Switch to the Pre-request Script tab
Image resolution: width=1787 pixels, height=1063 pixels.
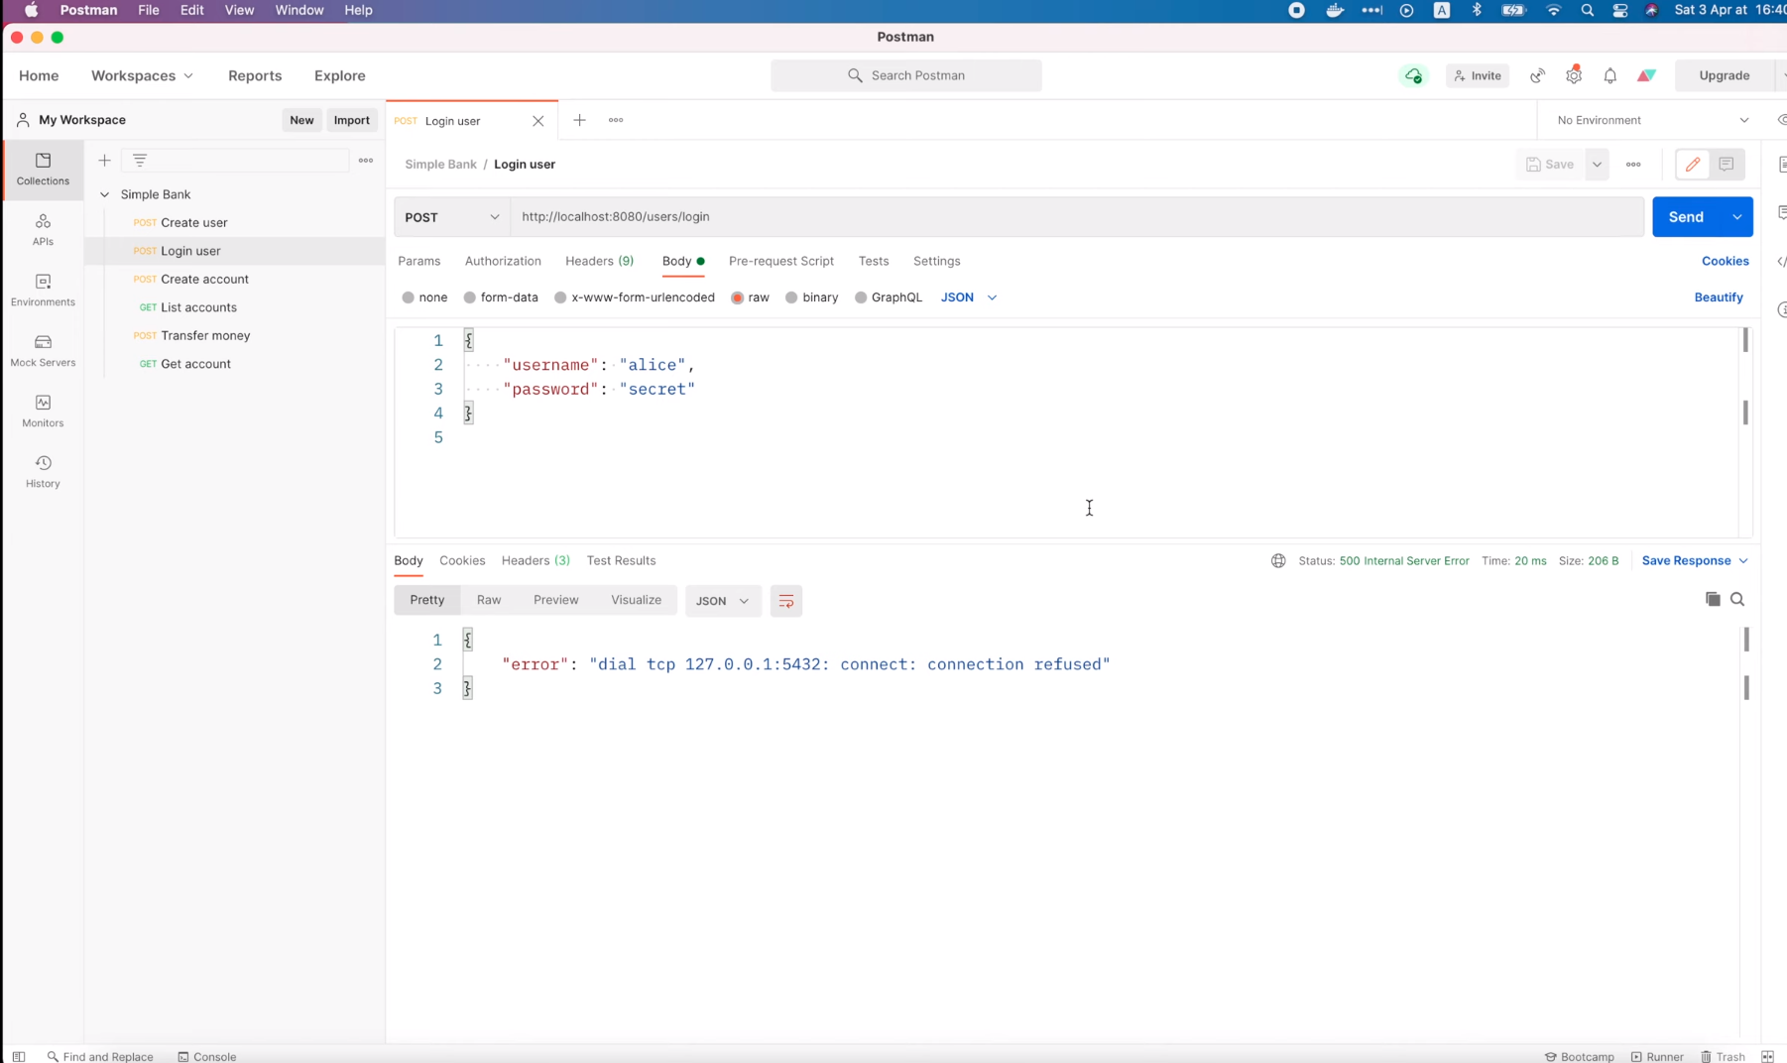[x=781, y=261]
